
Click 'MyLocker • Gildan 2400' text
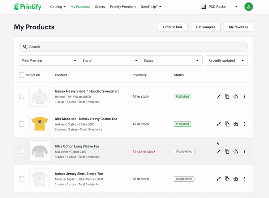pos(71,152)
